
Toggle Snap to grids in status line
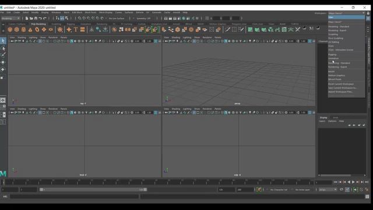[79, 18]
